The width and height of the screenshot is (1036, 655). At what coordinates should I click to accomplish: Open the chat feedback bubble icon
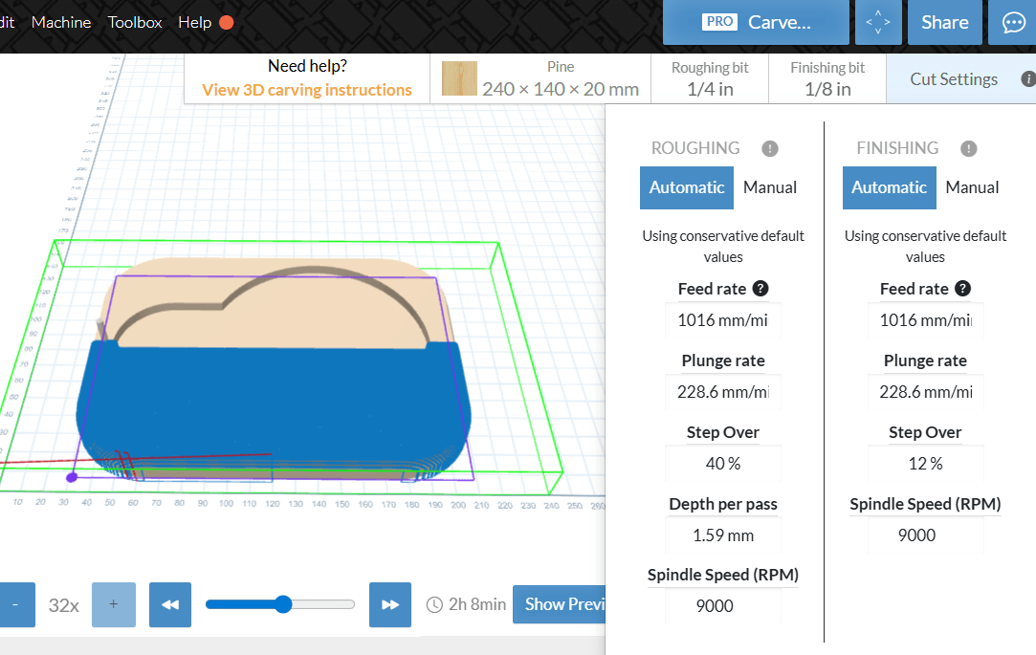pos(1012,22)
